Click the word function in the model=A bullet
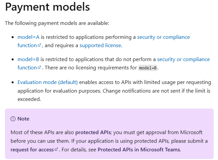The width and height of the screenshot is (218, 160). (27, 45)
